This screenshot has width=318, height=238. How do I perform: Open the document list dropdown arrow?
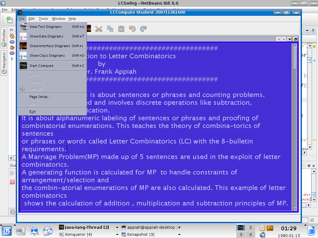(290, 39)
